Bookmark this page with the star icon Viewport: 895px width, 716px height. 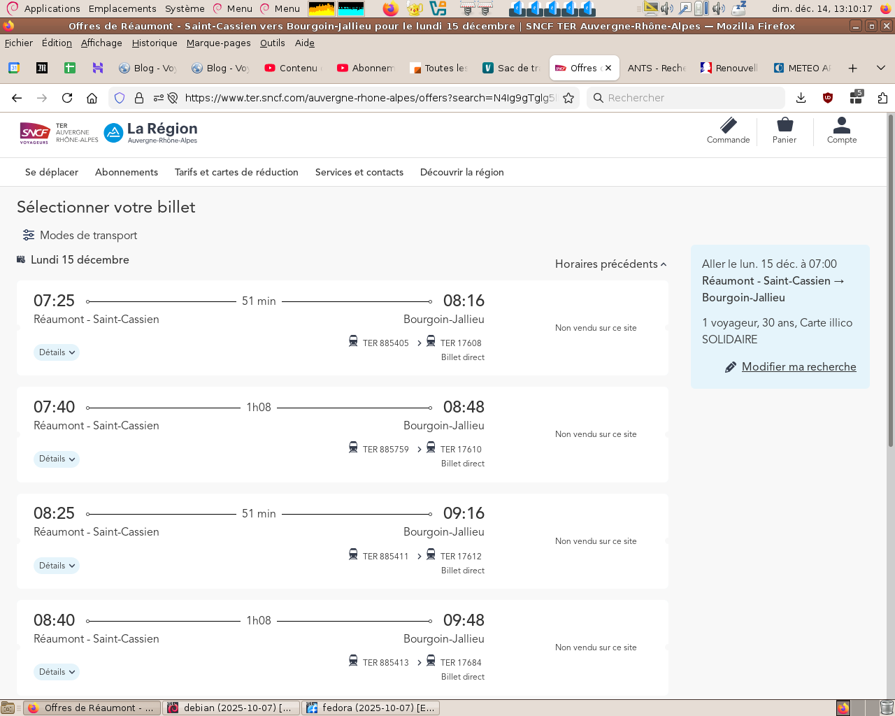pyautogui.click(x=568, y=98)
